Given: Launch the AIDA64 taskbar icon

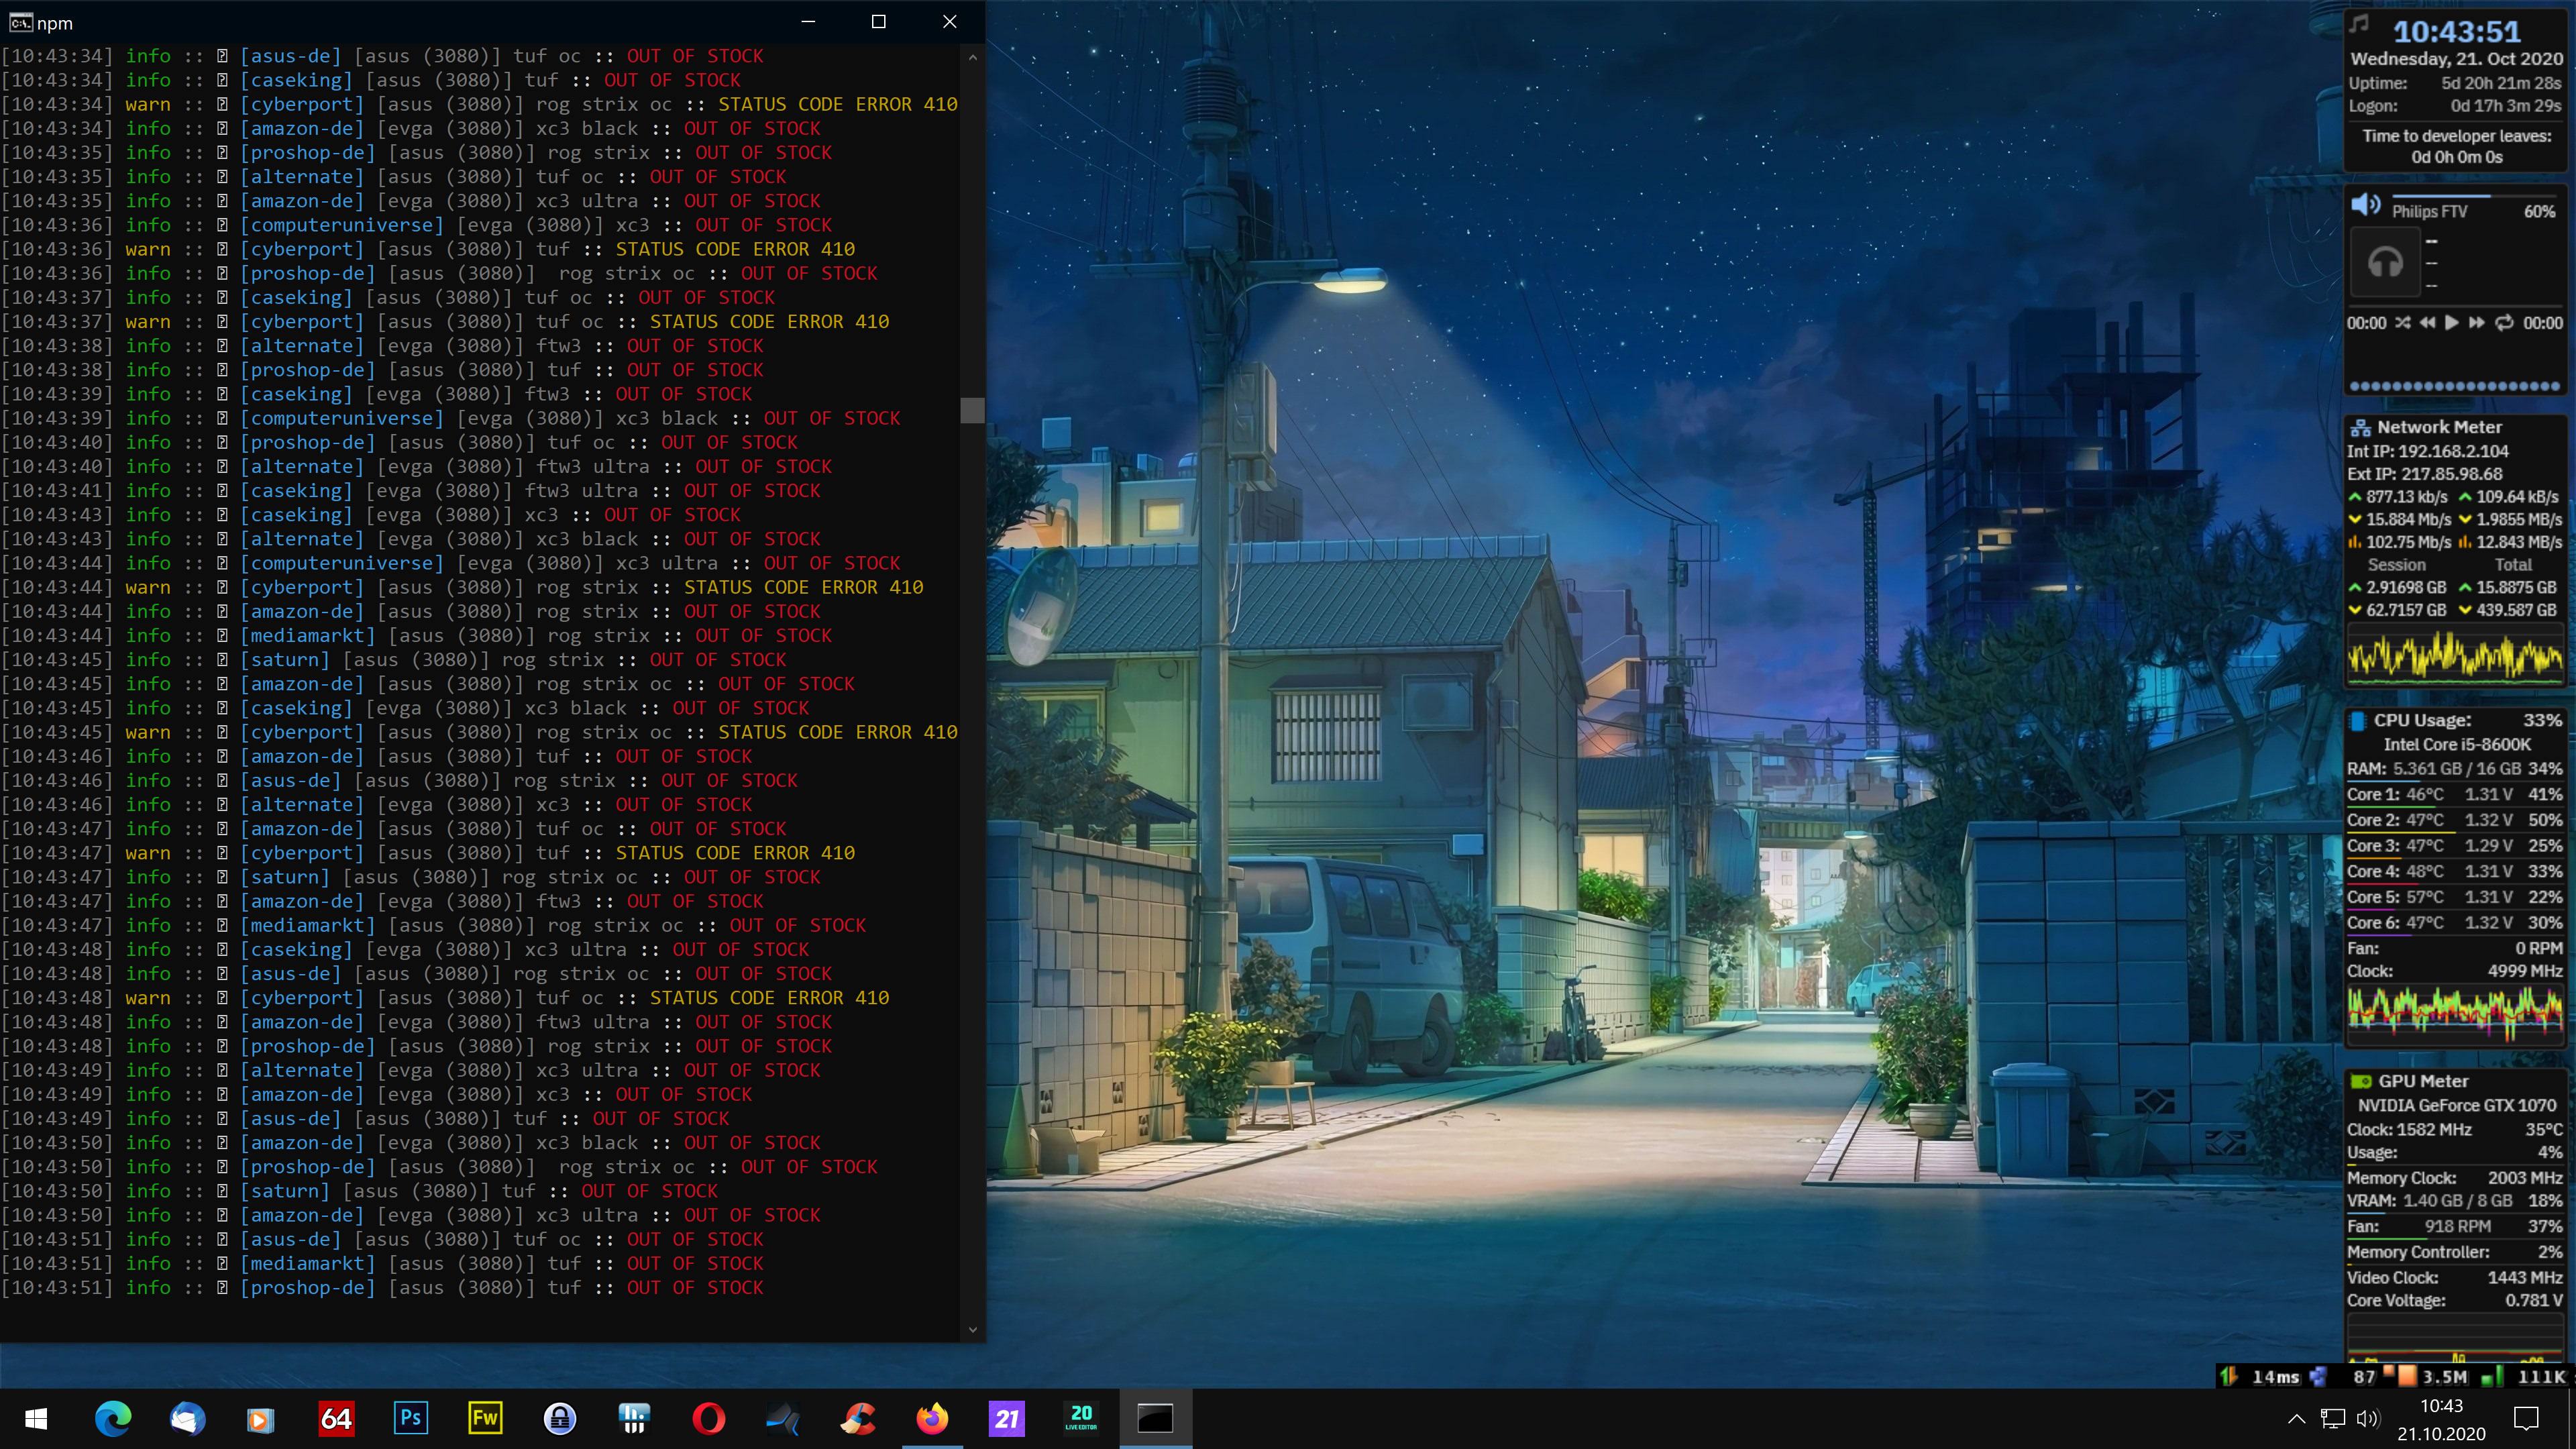Looking at the screenshot, I should (336, 1418).
